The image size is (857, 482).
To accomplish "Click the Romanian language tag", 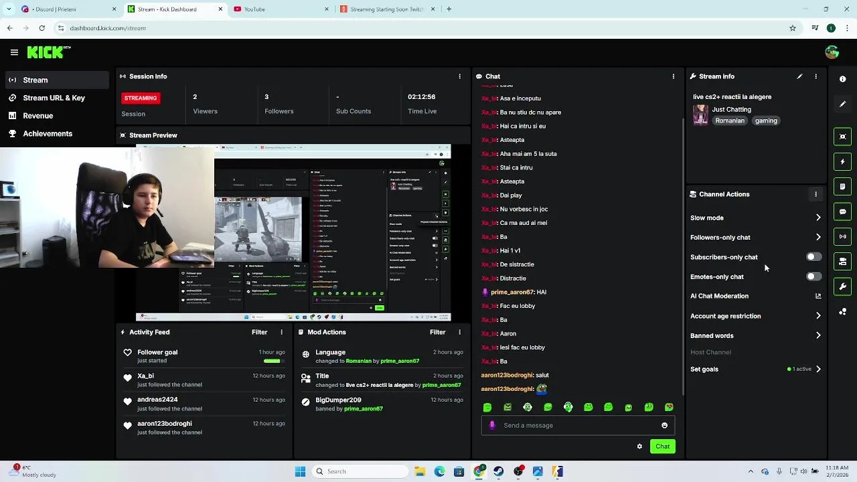I will coord(729,120).
